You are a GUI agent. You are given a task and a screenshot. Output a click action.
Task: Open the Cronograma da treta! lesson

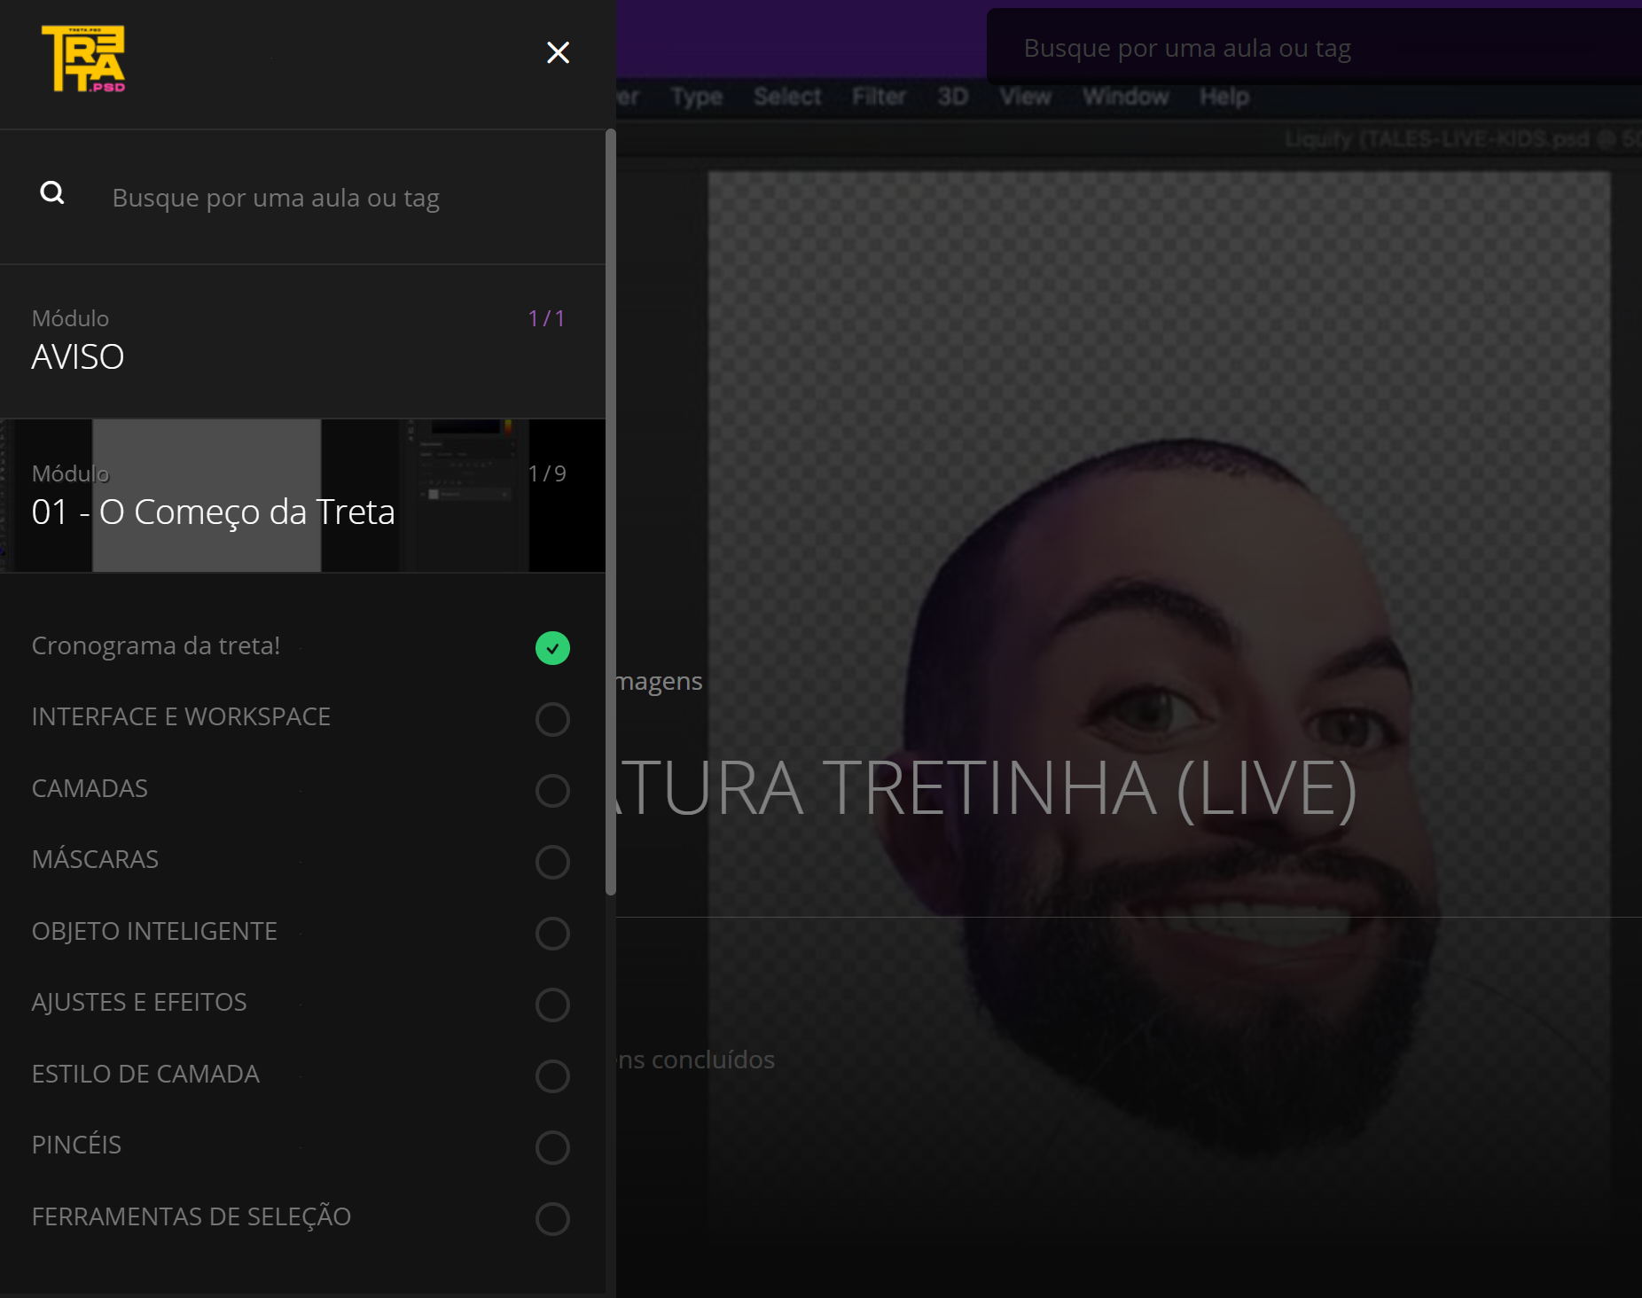[x=156, y=646]
